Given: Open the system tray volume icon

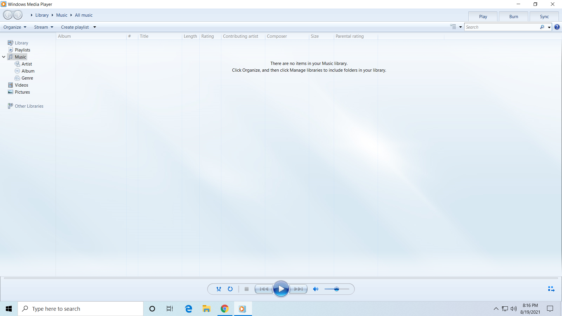Looking at the screenshot, I should click(x=514, y=309).
